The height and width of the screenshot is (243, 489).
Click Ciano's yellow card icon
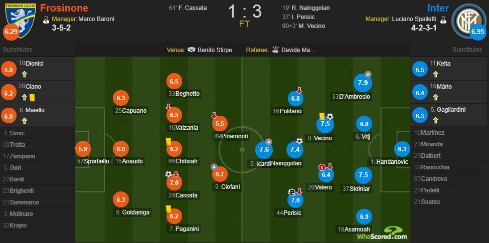[x=32, y=98]
